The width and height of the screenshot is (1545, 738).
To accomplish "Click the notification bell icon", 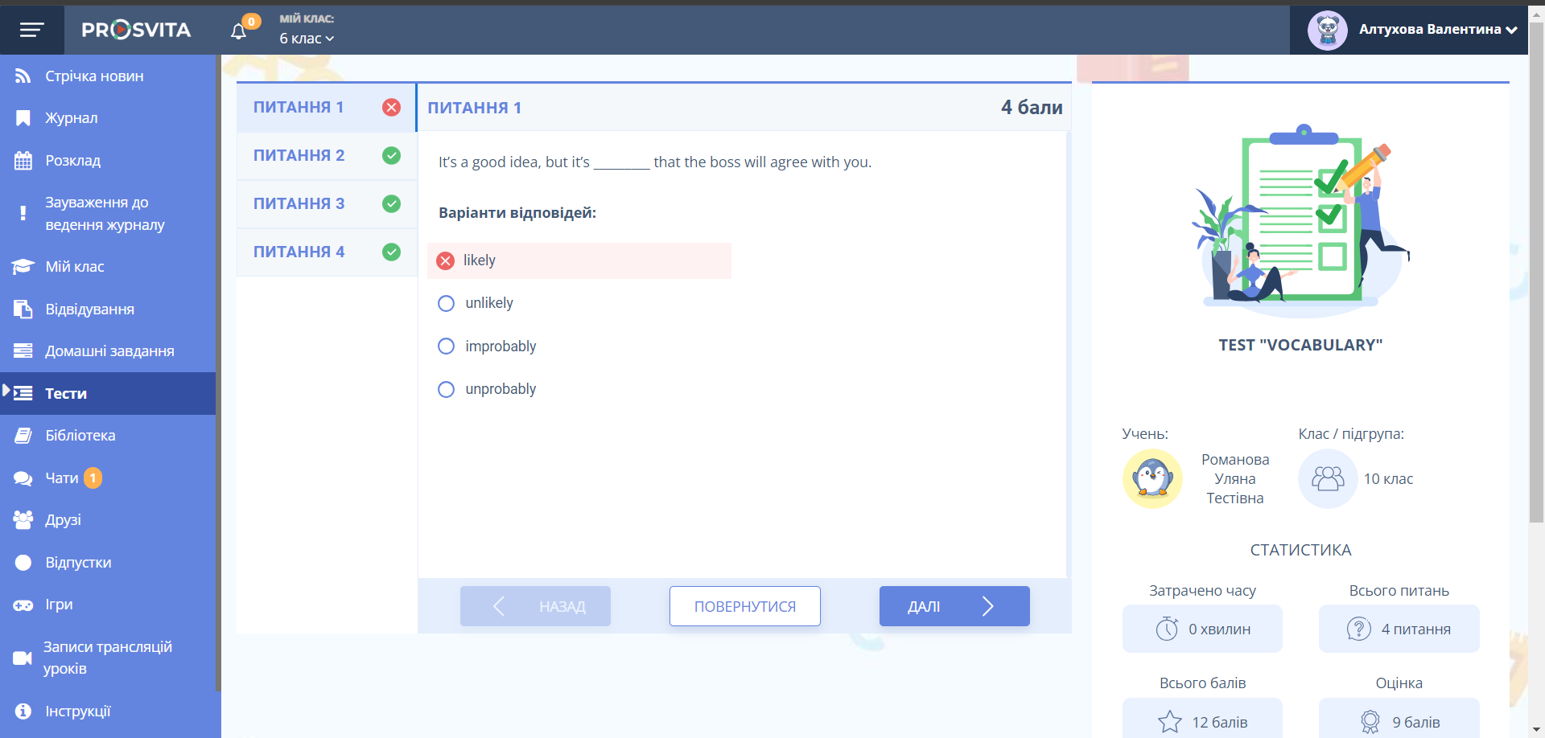I will 238,31.
